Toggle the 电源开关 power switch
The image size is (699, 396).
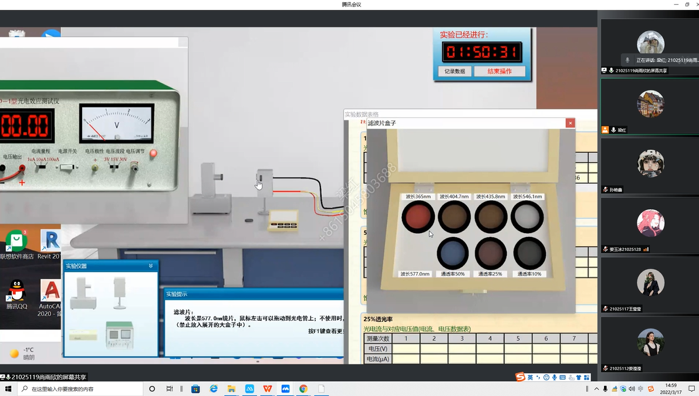66,168
